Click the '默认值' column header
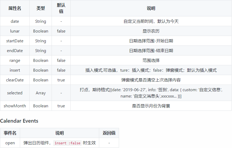This screenshot has width=232, height=148. coord(61,8)
